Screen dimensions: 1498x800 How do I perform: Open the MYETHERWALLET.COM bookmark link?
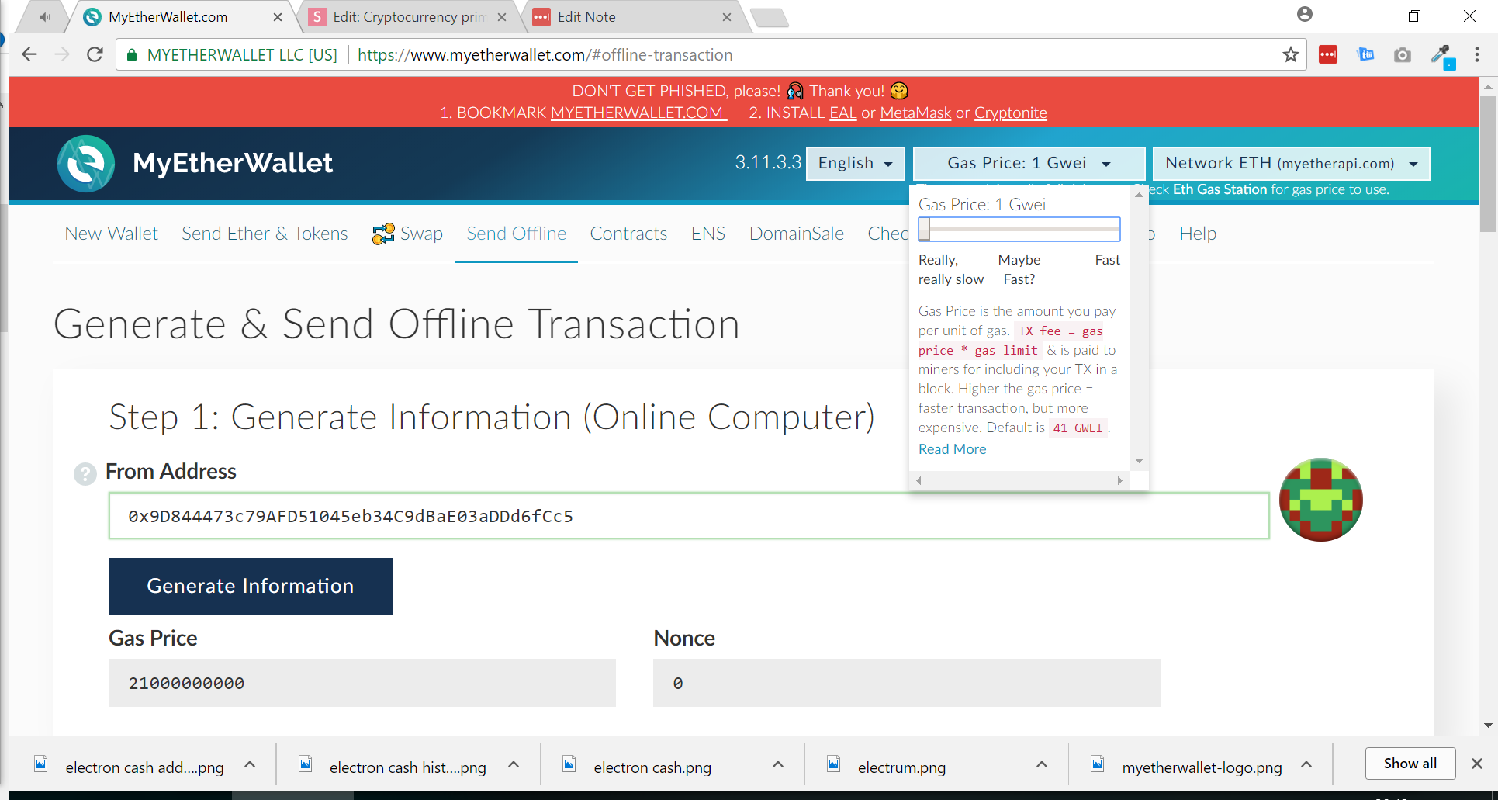click(x=637, y=113)
